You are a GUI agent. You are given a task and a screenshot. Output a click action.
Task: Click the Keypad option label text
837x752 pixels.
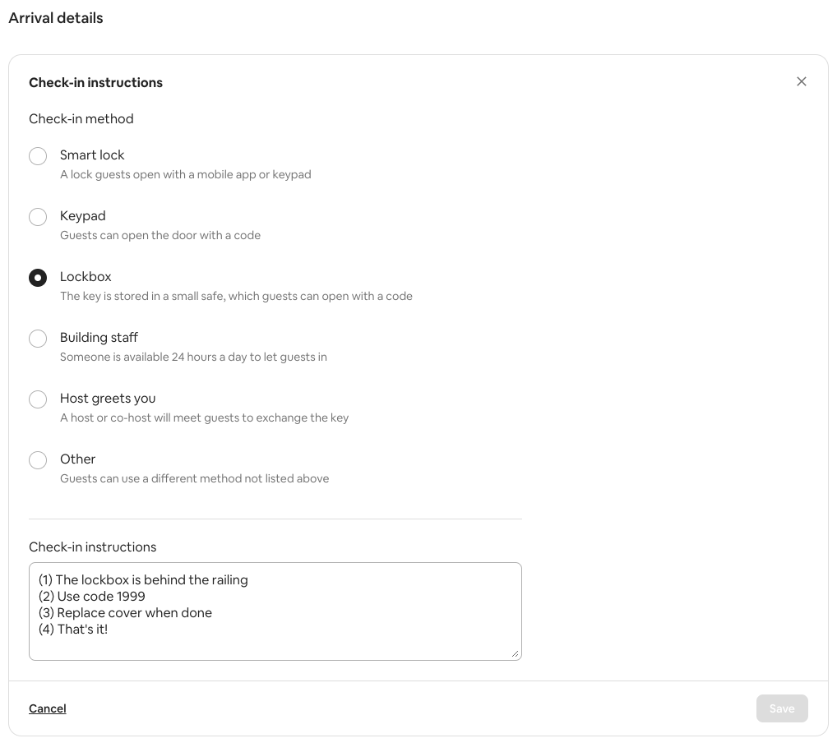(82, 216)
